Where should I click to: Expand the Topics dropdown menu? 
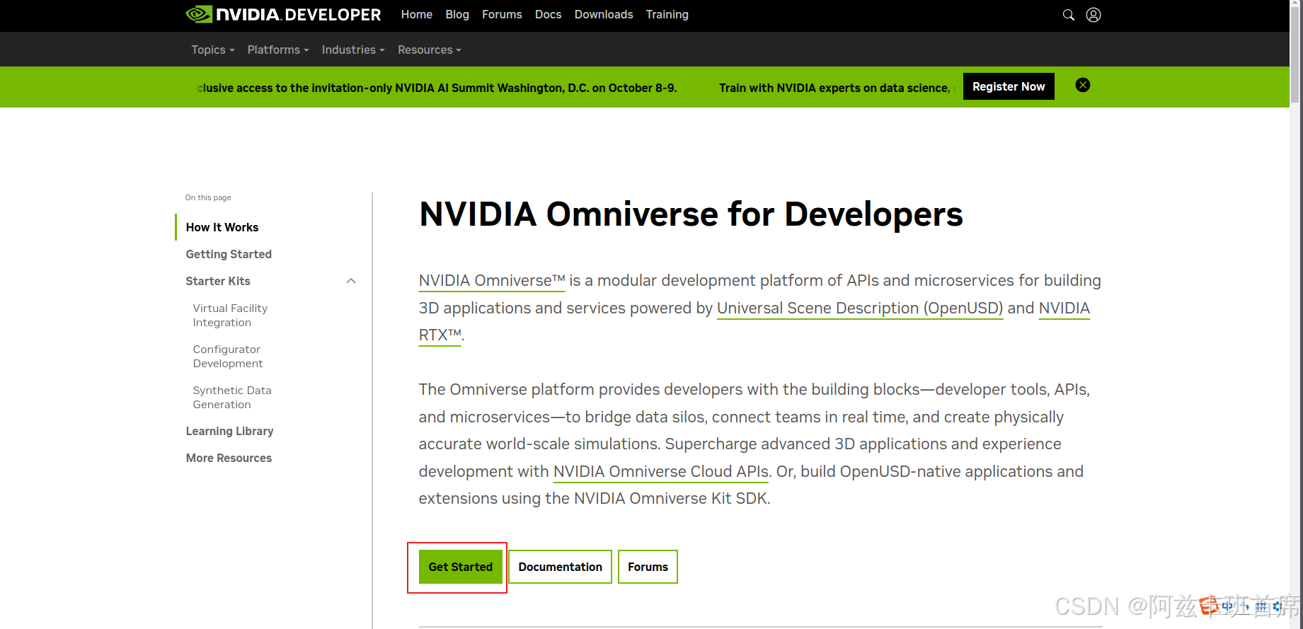click(x=212, y=50)
